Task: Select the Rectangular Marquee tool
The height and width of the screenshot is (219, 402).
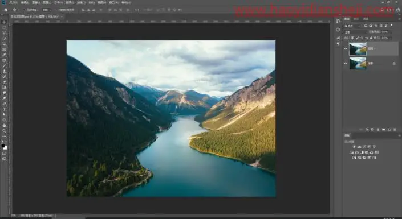Action: tap(4, 28)
